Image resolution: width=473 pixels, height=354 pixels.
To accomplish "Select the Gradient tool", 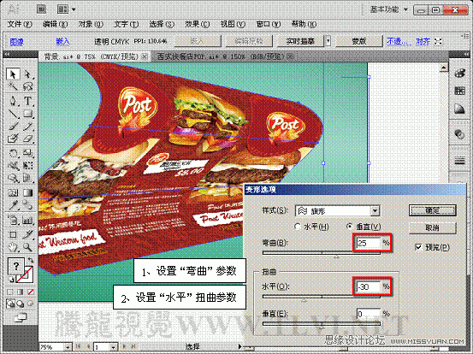I will point(27,192).
